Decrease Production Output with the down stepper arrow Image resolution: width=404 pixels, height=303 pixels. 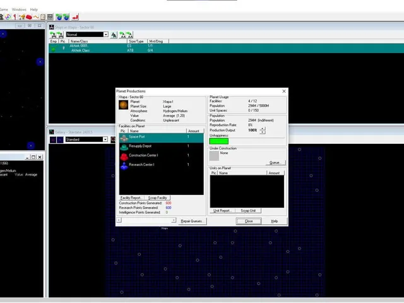pos(263,132)
